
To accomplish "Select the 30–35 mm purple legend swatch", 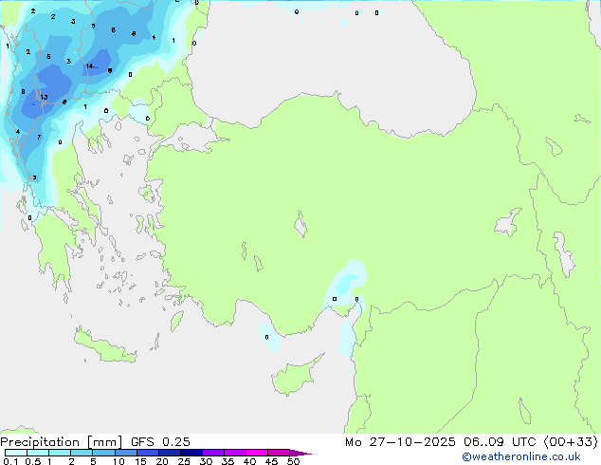I will 212,453.
